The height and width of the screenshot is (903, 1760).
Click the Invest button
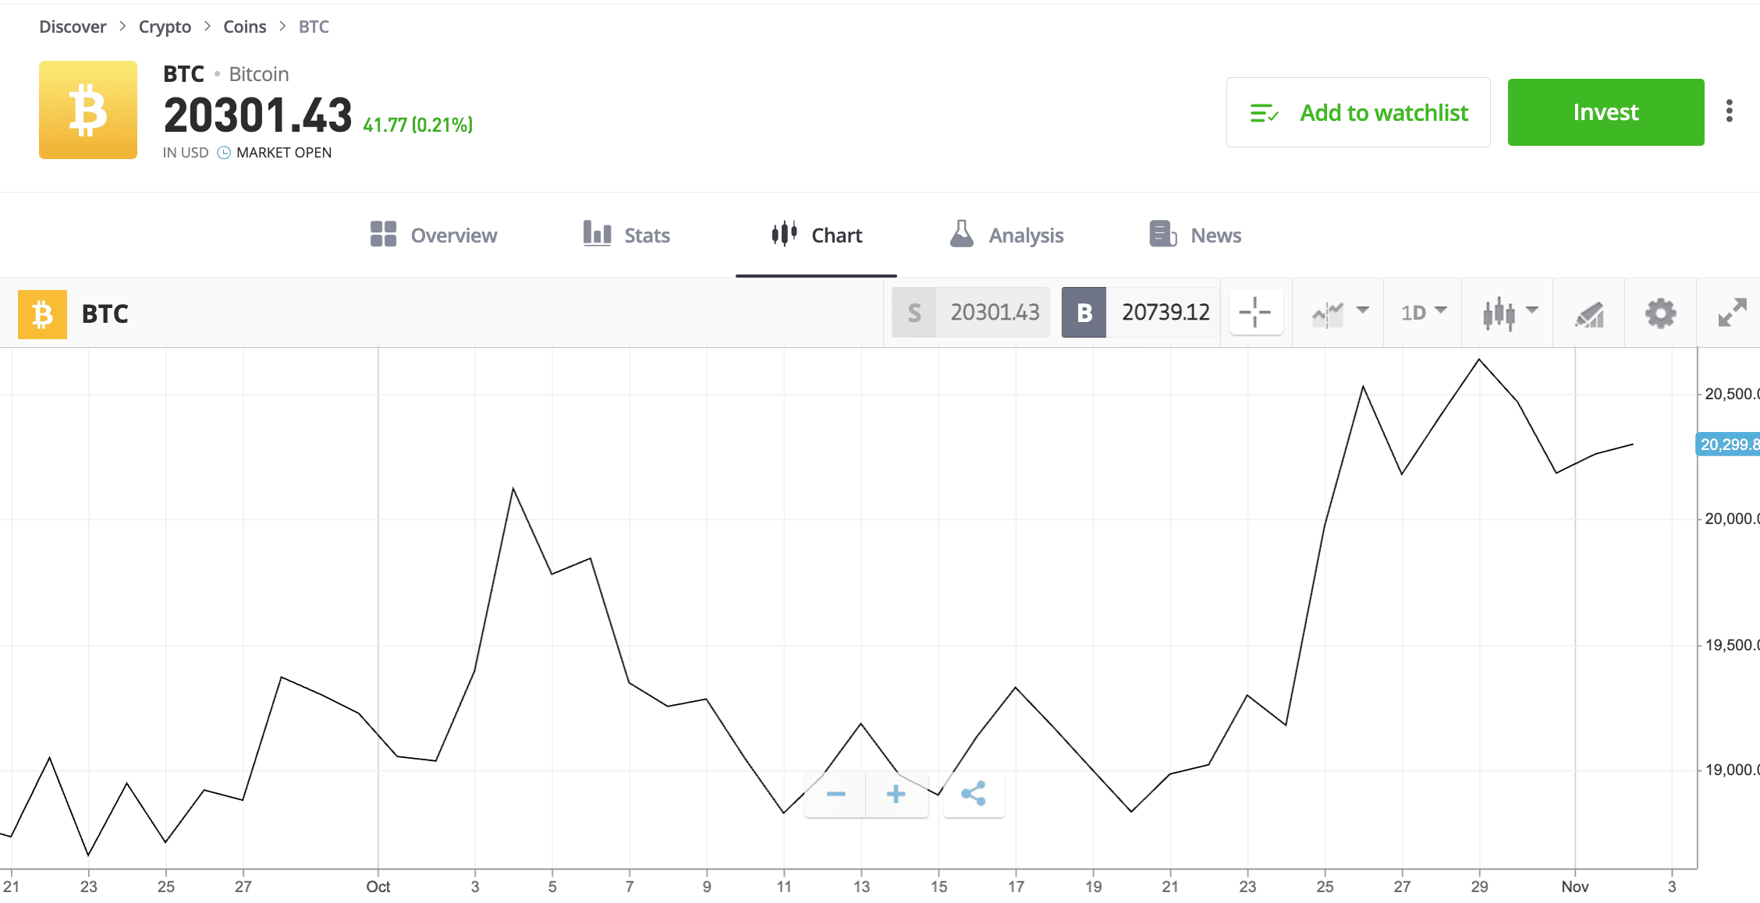[x=1606, y=112]
